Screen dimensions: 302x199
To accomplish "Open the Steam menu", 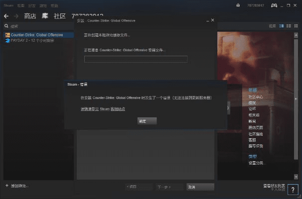I will [x=8, y=5].
